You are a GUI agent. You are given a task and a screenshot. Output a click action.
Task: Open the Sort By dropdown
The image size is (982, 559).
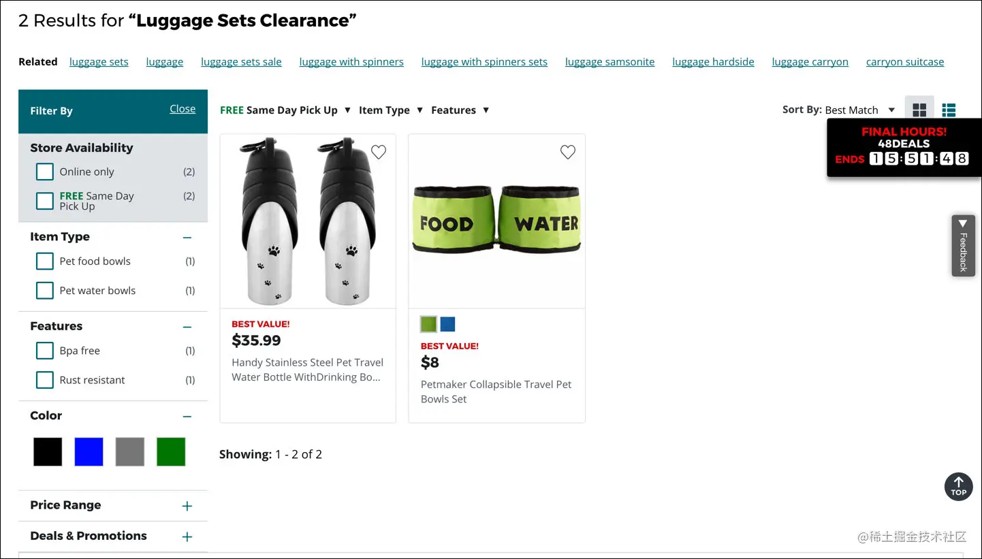[860, 110]
